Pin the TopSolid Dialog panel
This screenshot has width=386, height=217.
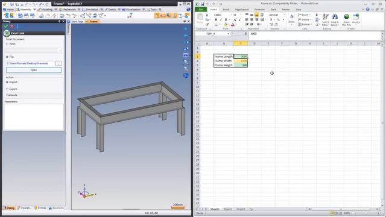pyautogui.click(x=59, y=22)
